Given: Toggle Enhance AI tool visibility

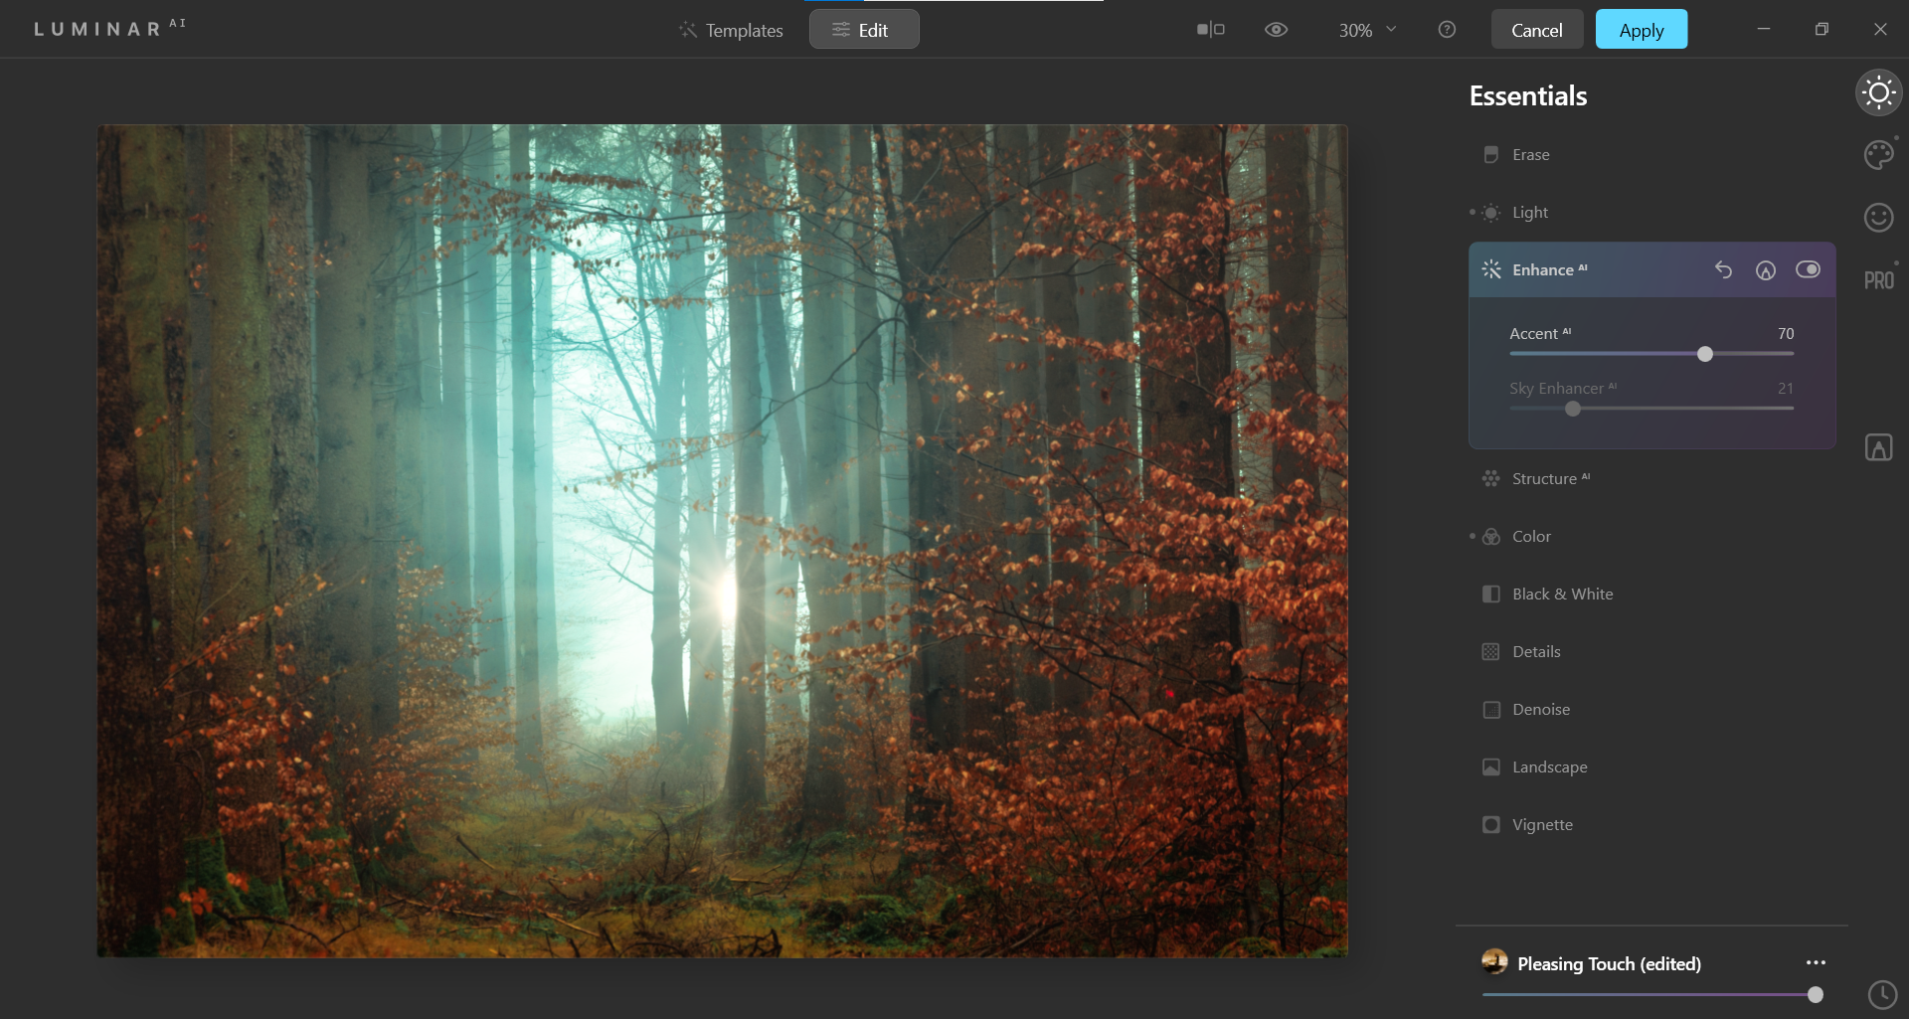Looking at the screenshot, I should click(1808, 269).
